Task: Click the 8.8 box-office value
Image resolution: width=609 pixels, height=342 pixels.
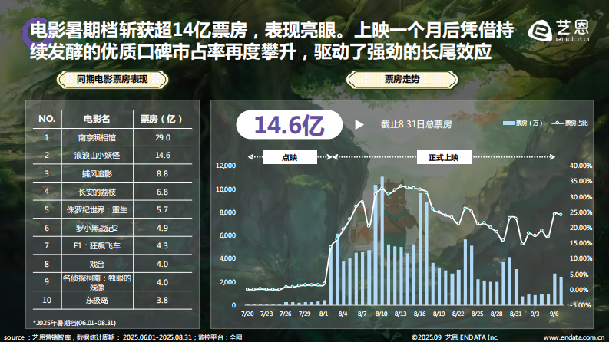Action: [162, 174]
